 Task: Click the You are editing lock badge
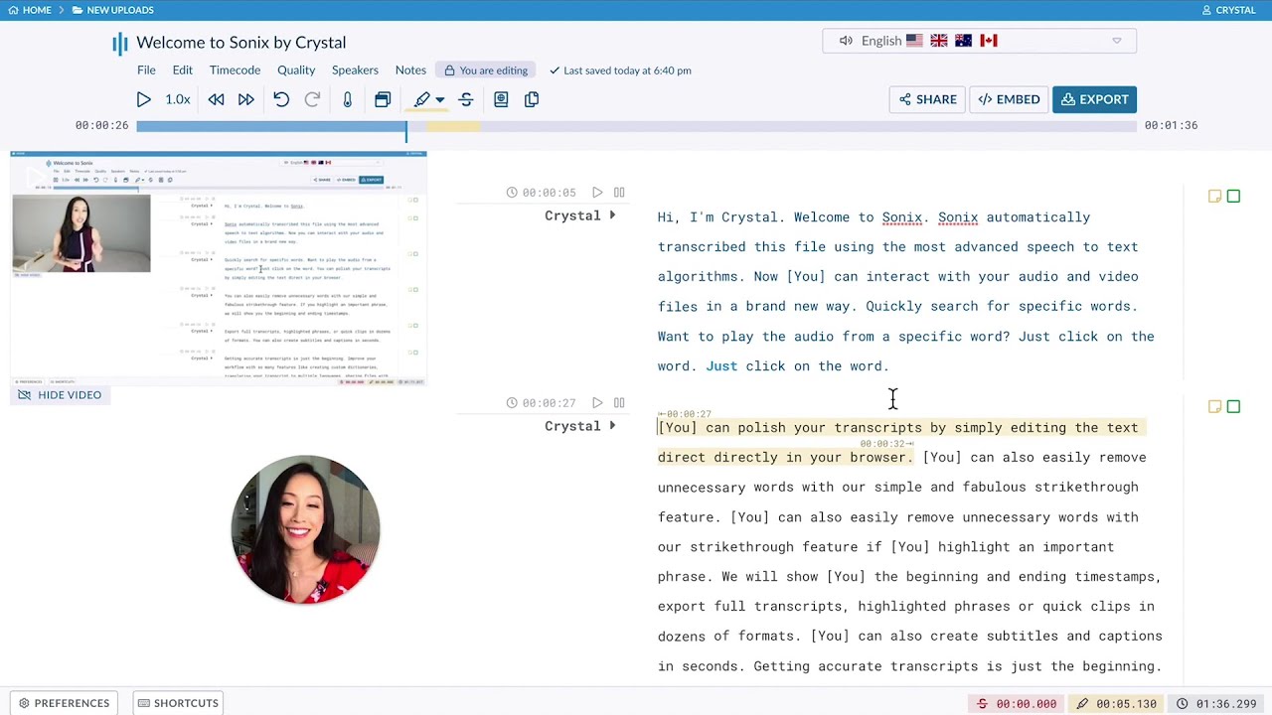pyautogui.click(x=486, y=71)
